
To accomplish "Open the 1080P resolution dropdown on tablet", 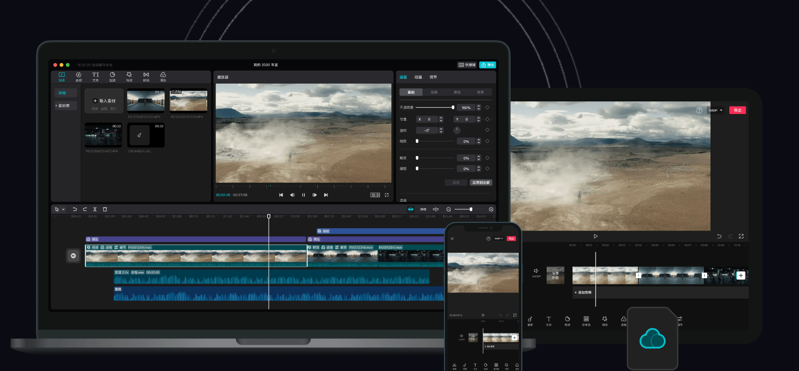I will click(715, 111).
